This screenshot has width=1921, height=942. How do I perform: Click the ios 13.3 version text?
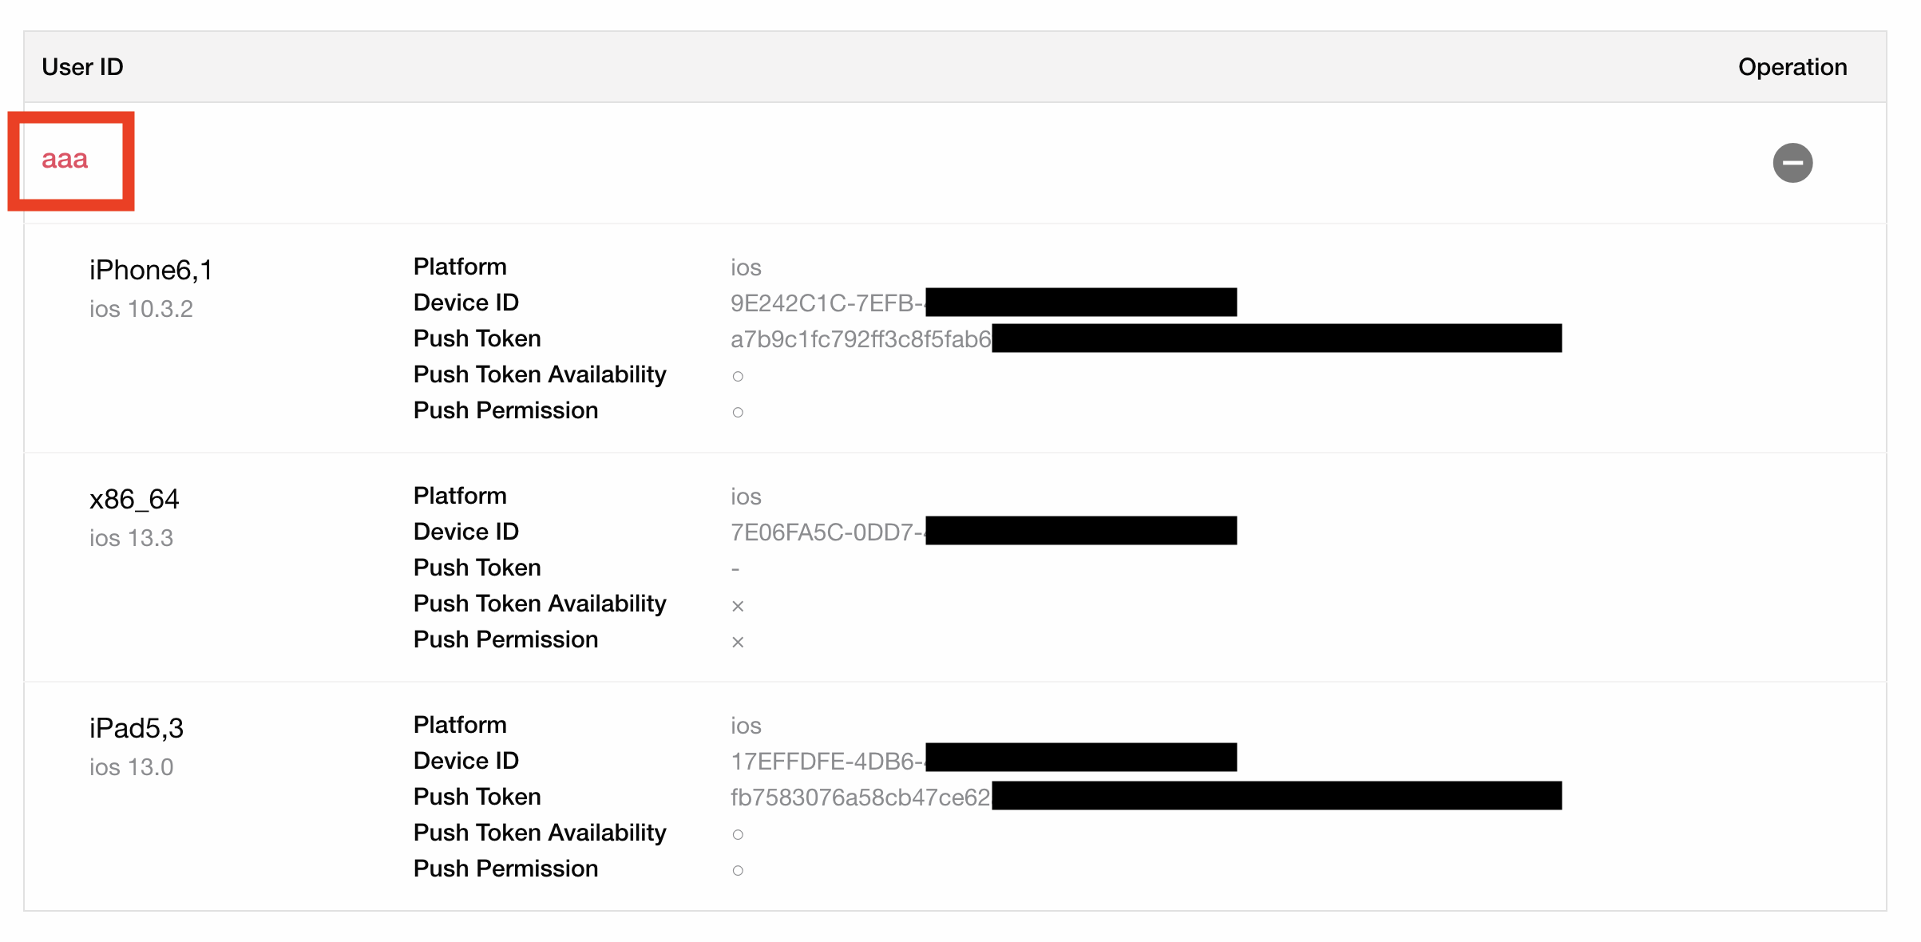[x=131, y=538]
